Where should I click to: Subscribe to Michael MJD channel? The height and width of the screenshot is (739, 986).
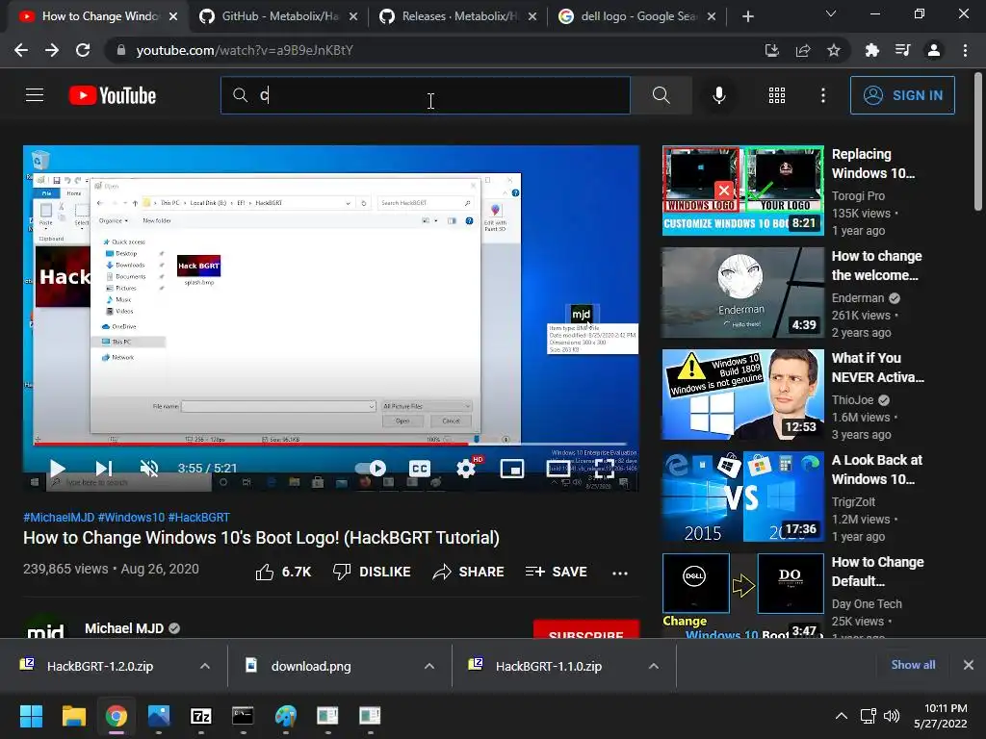(x=586, y=631)
